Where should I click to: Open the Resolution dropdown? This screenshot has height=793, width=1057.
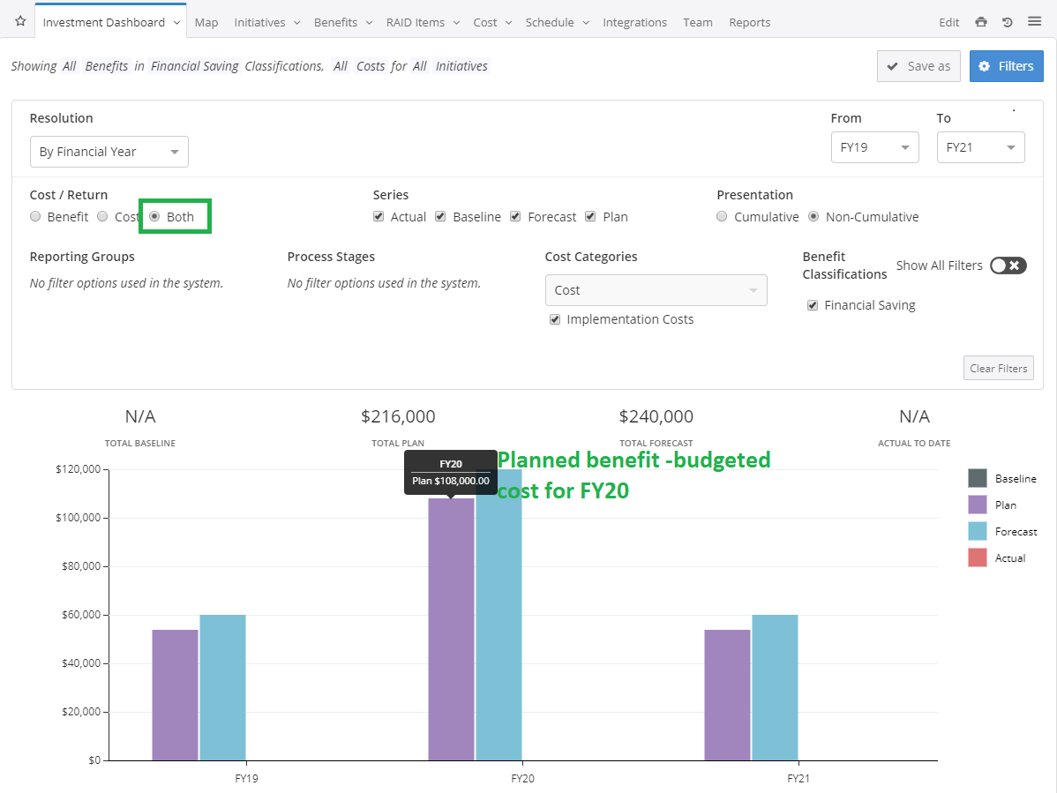(109, 152)
